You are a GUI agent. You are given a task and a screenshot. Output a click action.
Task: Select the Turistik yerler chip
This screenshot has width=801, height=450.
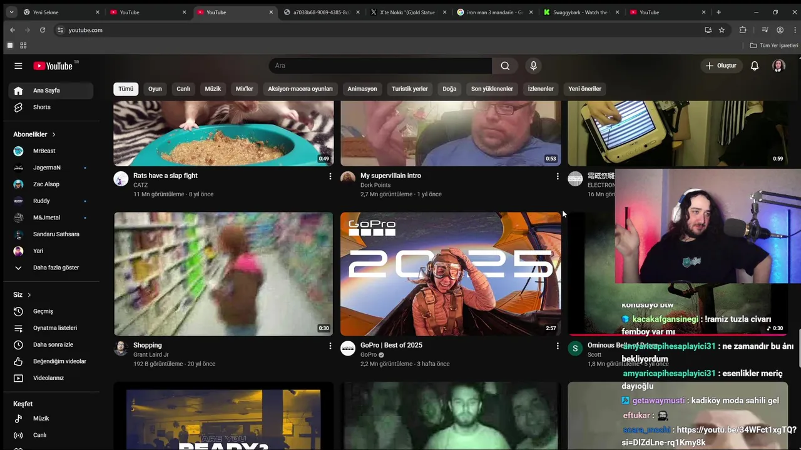410,89
